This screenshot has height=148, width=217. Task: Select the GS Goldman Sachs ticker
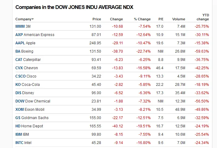(x=18, y=118)
